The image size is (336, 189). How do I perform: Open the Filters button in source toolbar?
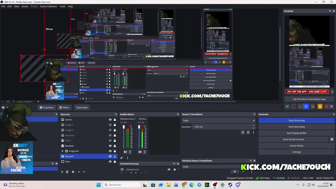[64, 107]
